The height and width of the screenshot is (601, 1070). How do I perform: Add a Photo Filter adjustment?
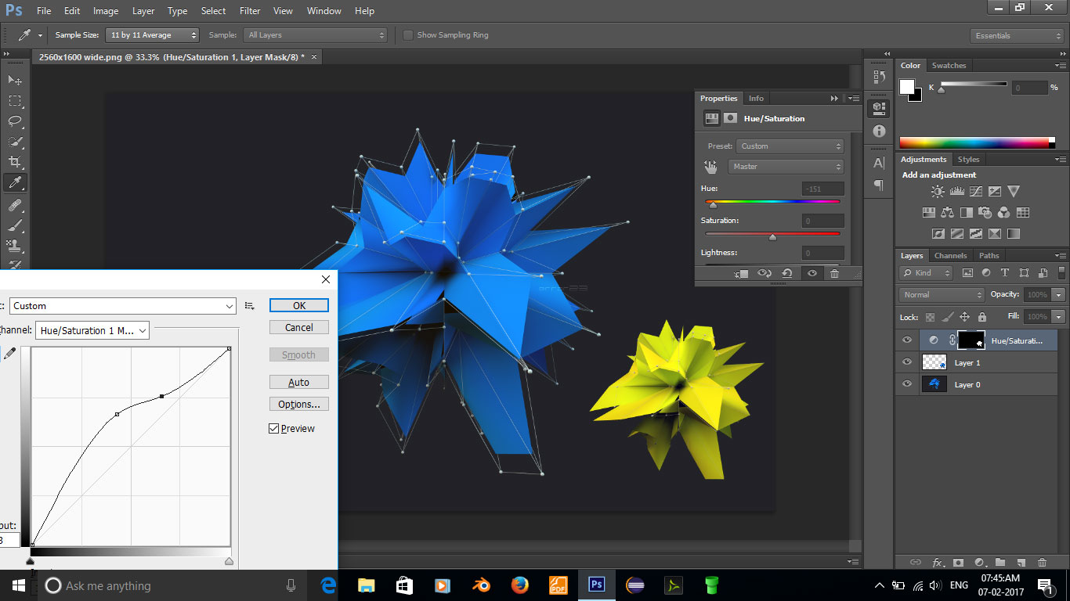(985, 212)
